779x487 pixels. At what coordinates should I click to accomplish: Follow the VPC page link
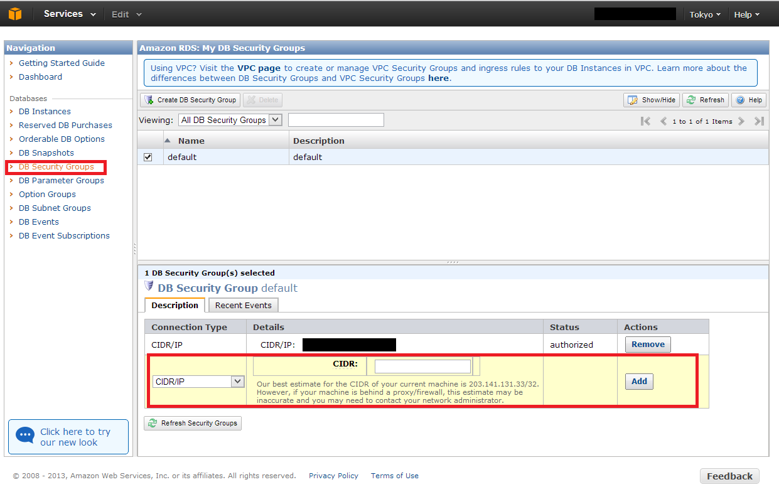(259, 68)
